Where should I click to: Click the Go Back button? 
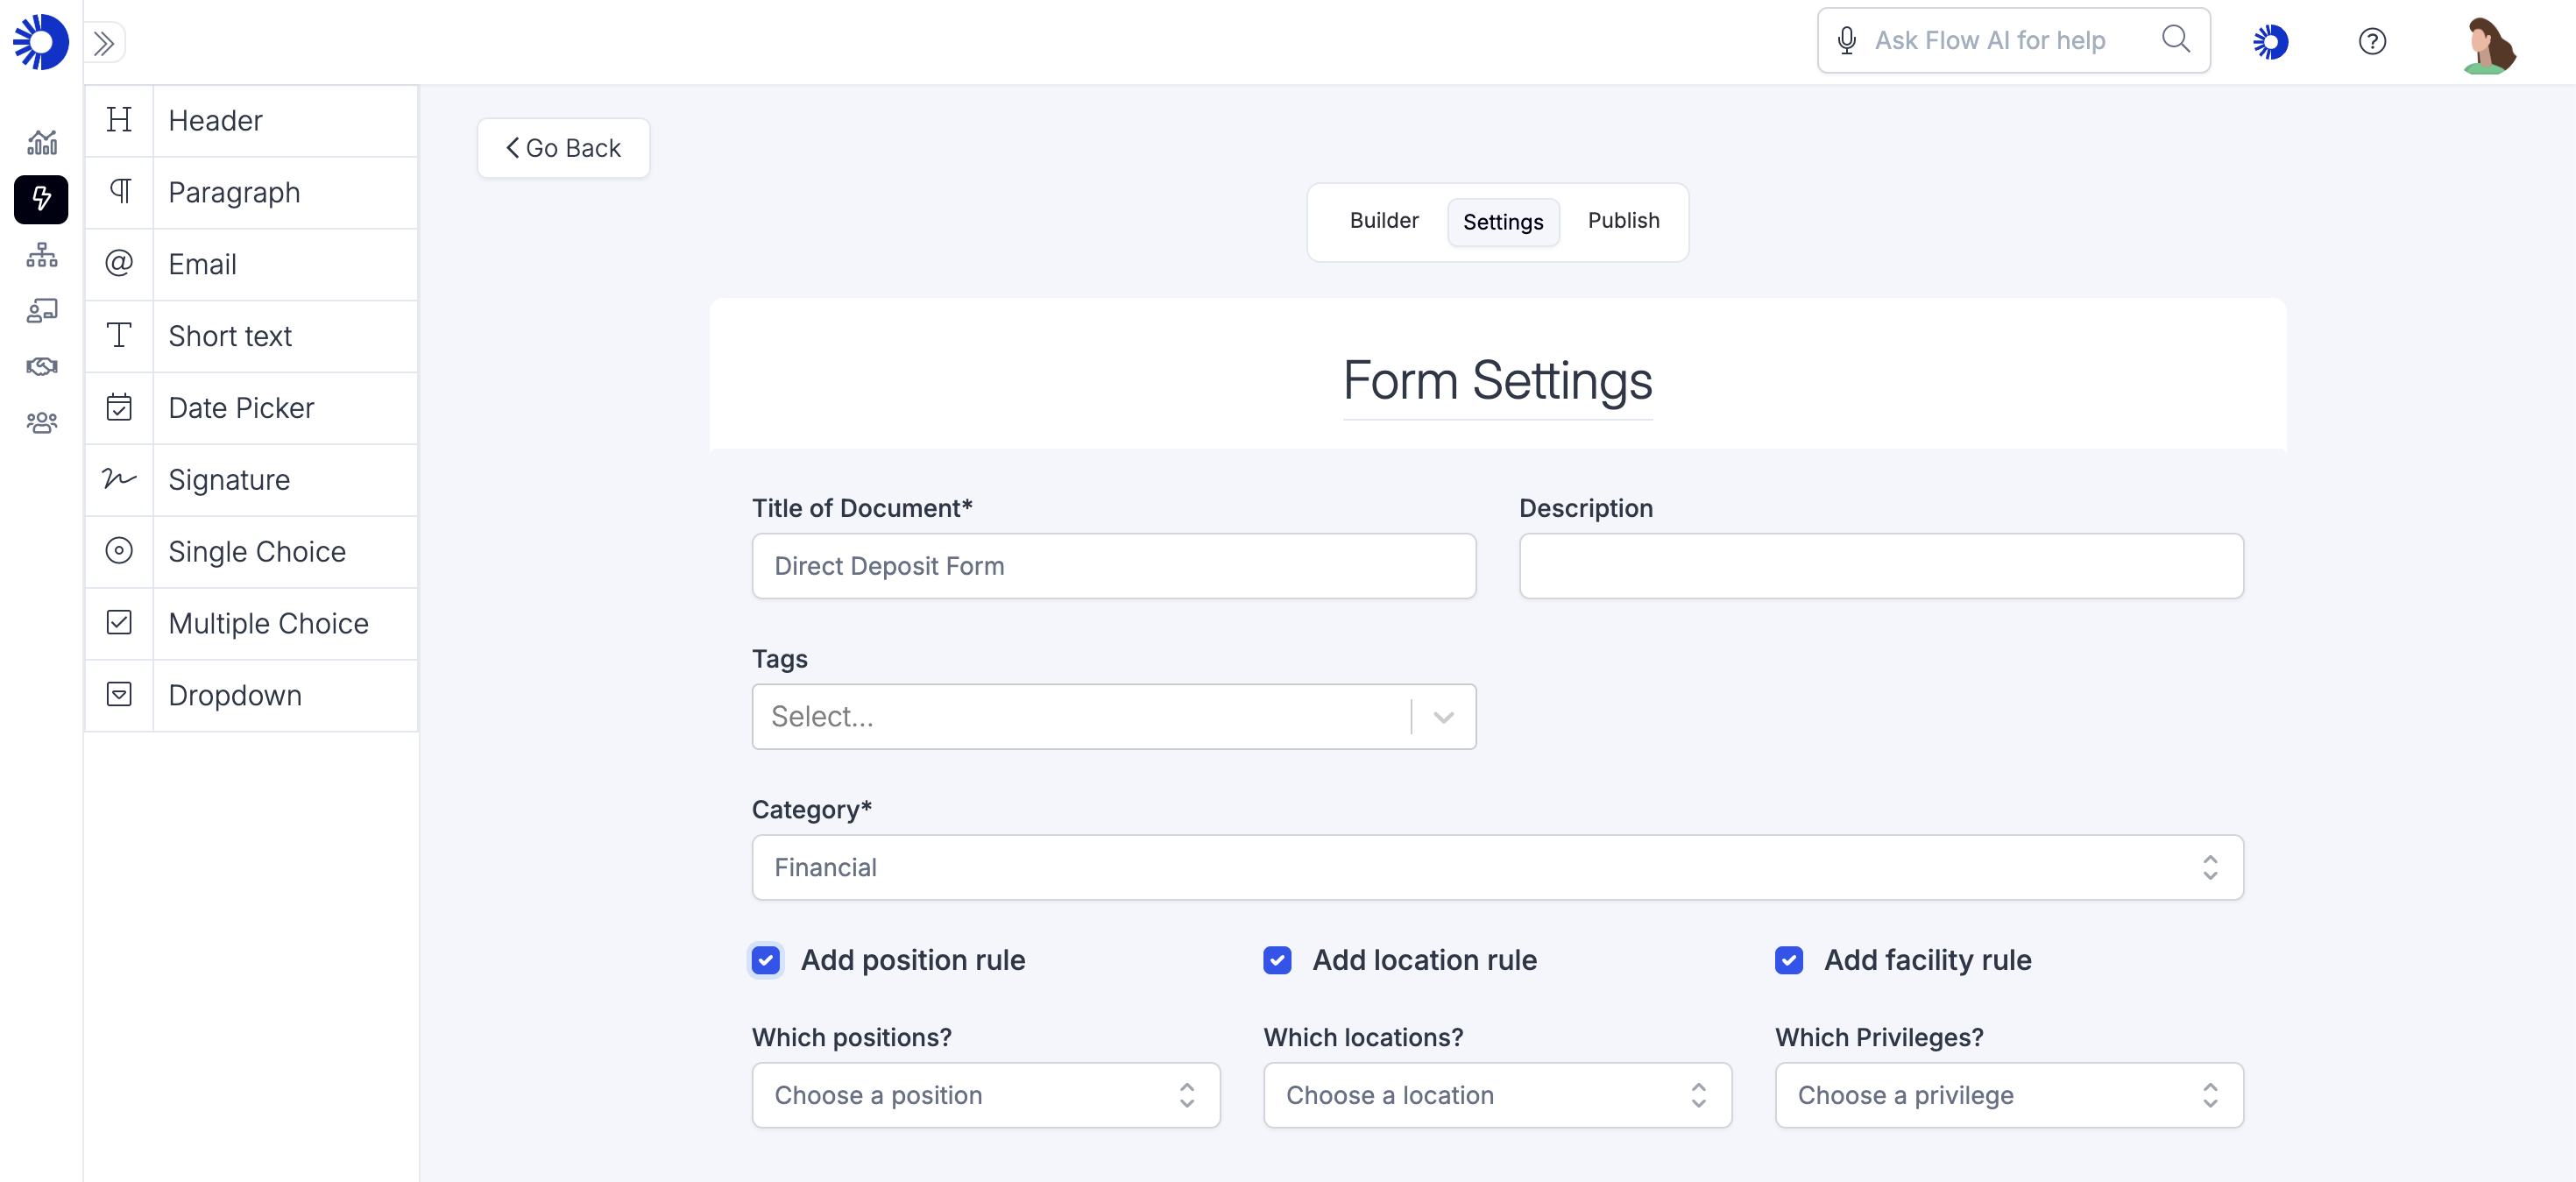tap(563, 148)
